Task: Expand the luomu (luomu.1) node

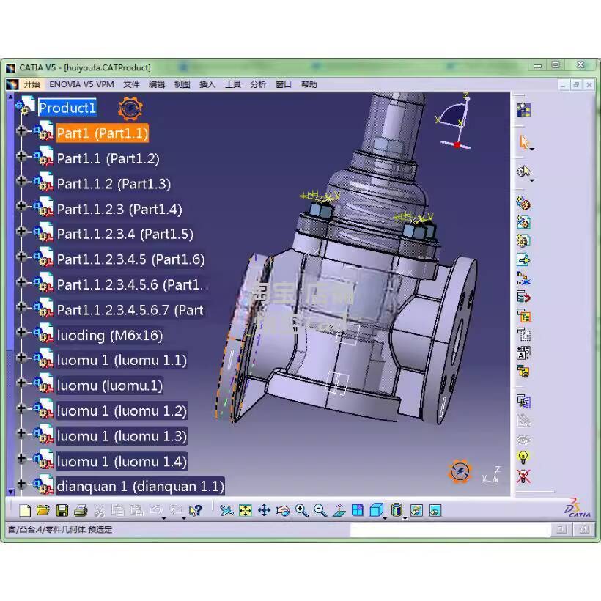Action: pos(21,383)
